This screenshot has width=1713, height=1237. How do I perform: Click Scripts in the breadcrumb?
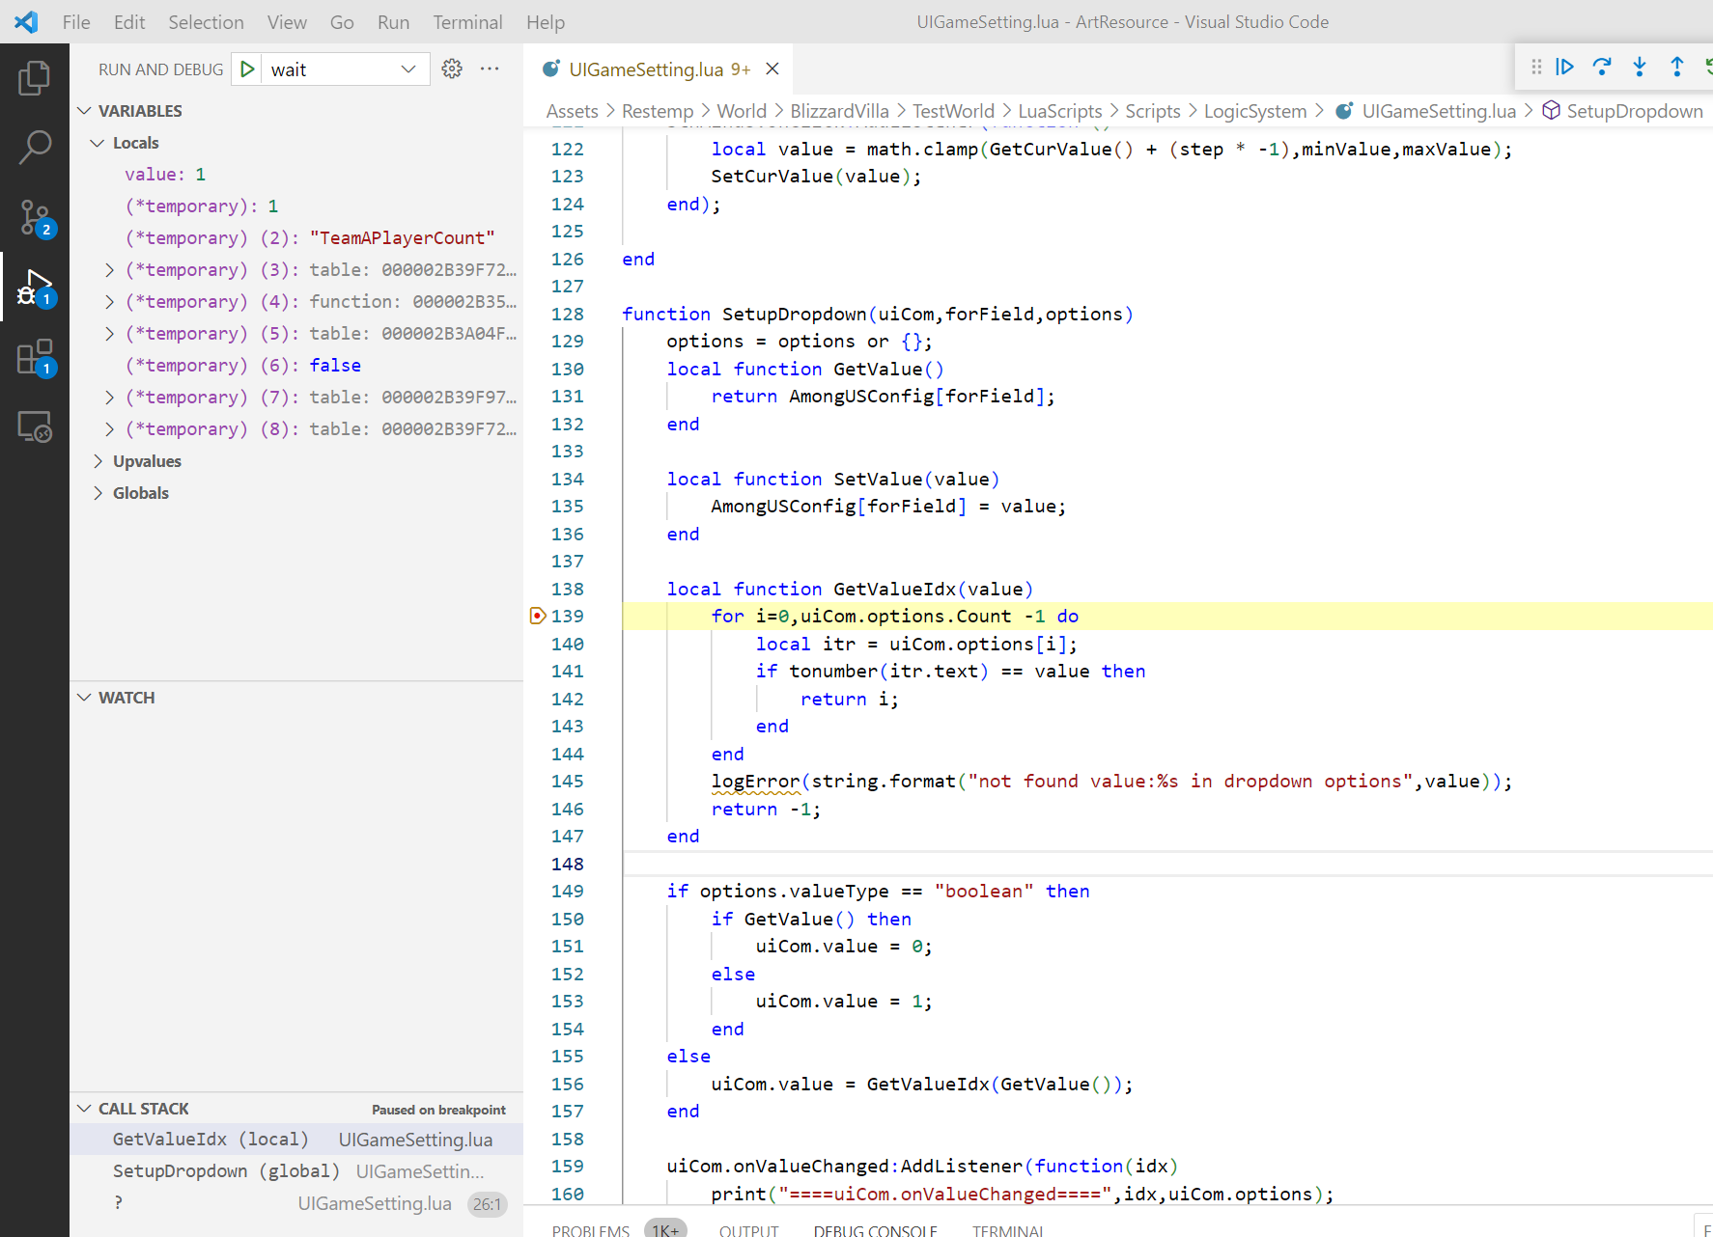pyautogui.click(x=1153, y=111)
